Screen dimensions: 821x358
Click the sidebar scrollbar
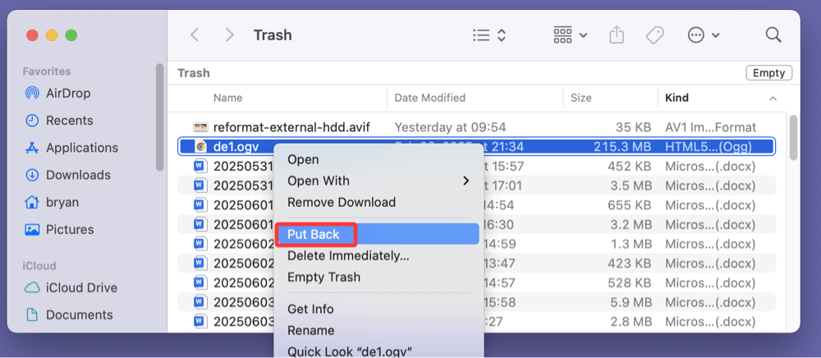click(x=160, y=117)
